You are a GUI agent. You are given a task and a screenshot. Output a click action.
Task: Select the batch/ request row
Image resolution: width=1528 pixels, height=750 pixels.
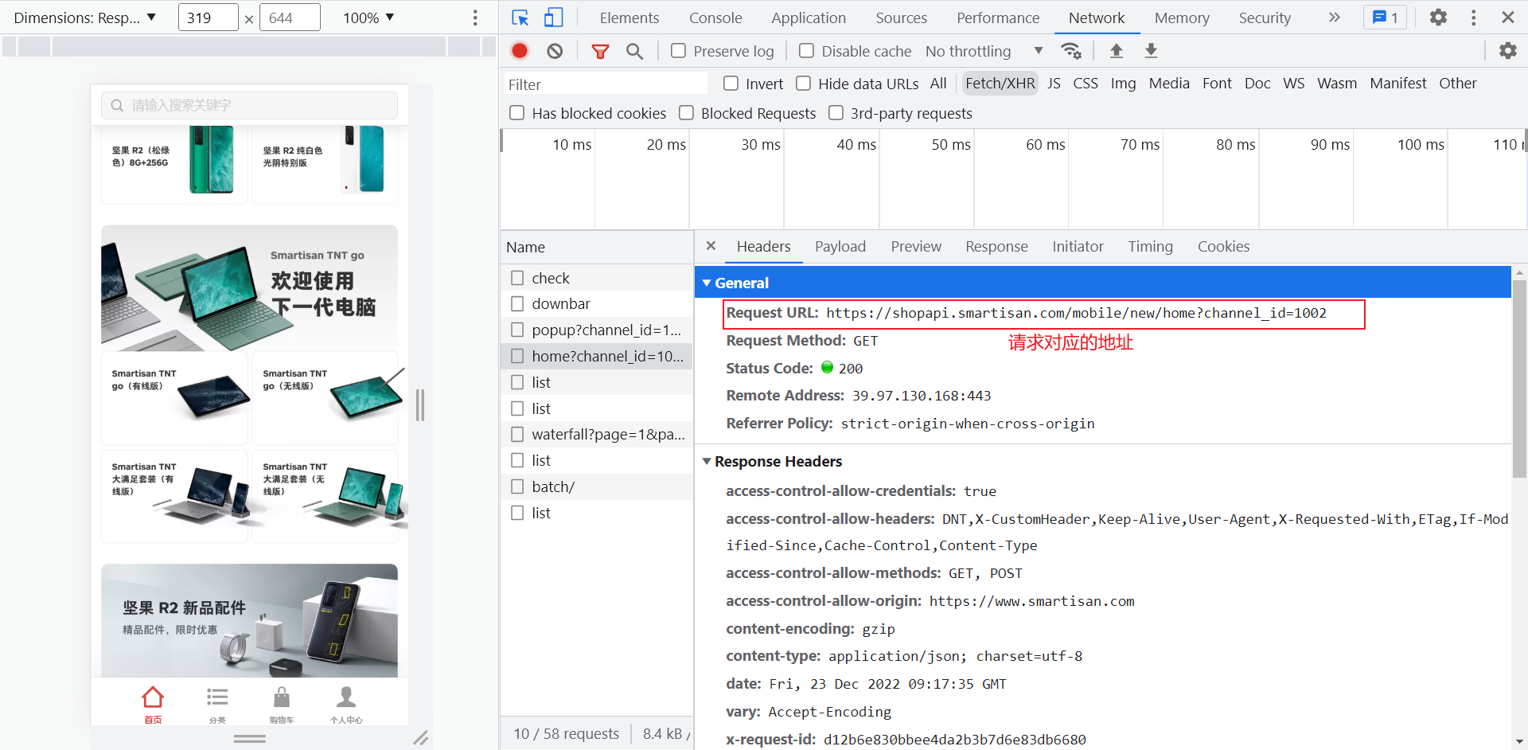(x=597, y=486)
